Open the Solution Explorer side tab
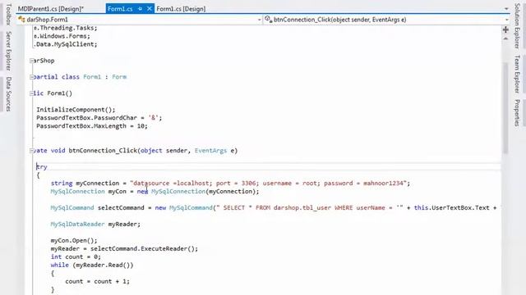Screen dimensions: 526x295 [x=517, y=25]
